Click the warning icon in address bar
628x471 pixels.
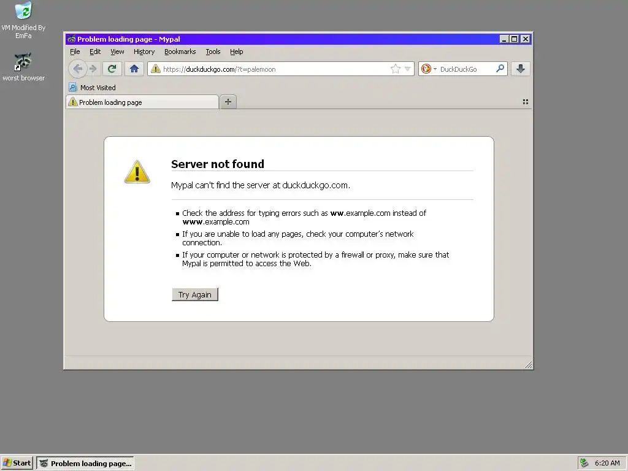click(156, 69)
